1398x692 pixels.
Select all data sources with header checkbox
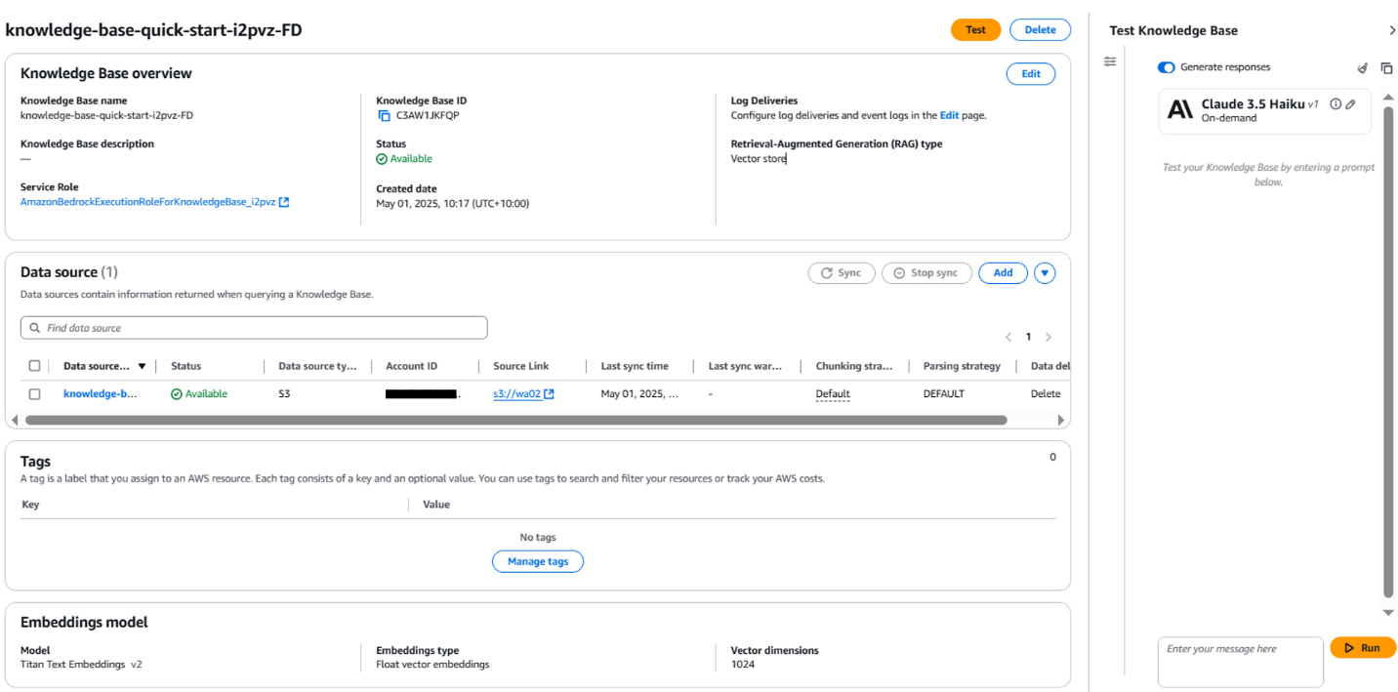(35, 366)
